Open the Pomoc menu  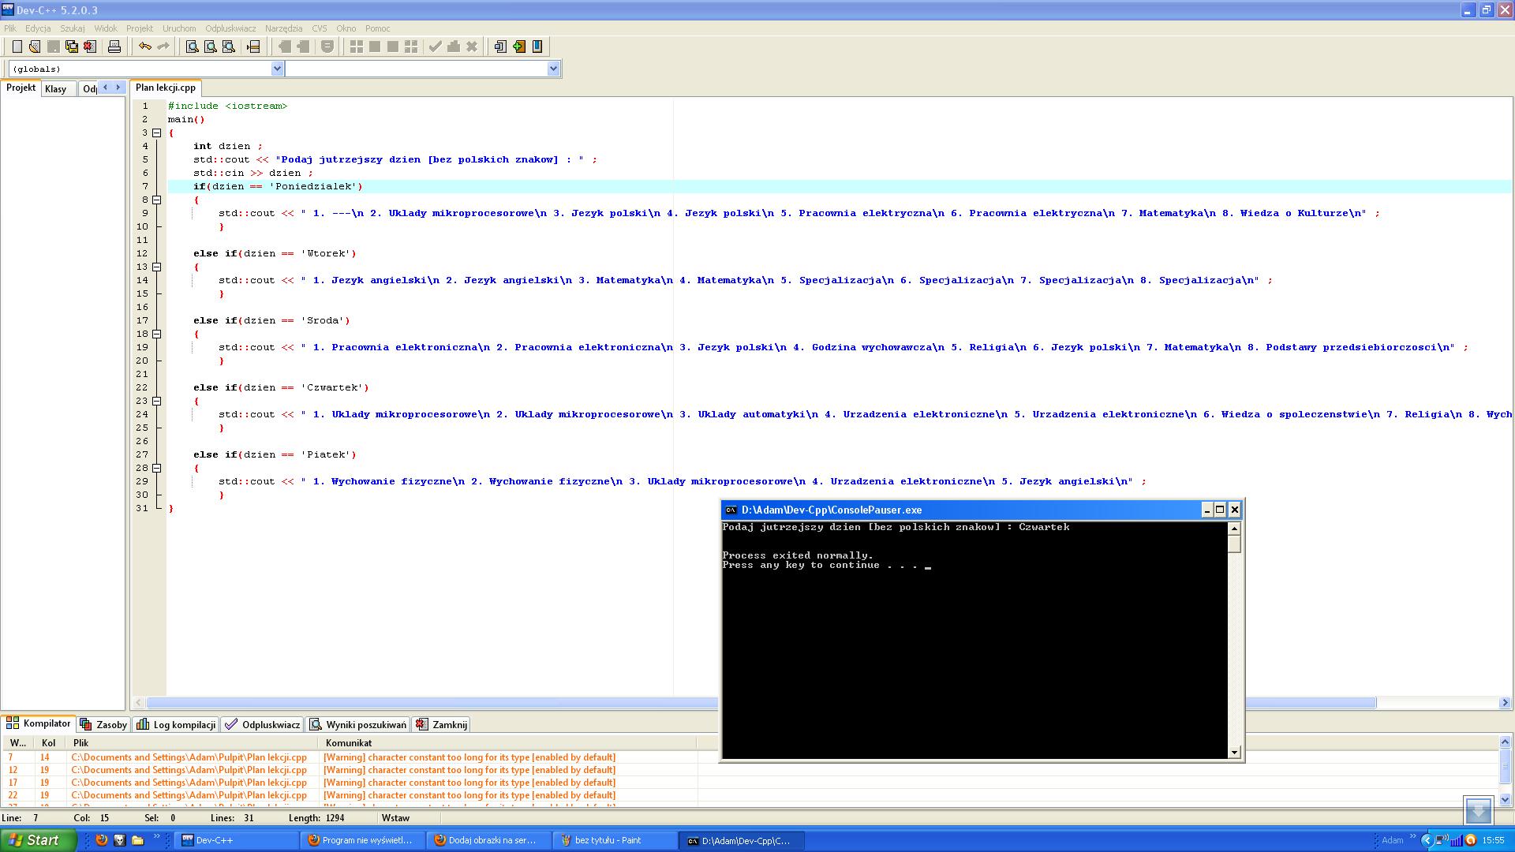(x=377, y=28)
